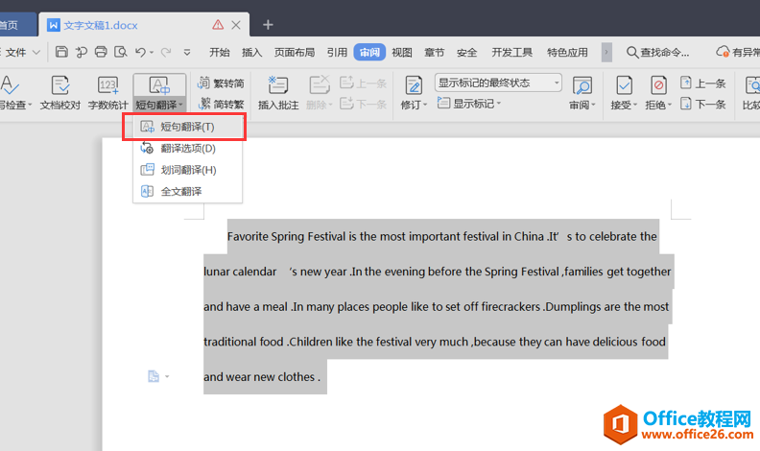Click the Save icon in quick access toolbar
The height and width of the screenshot is (451, 760).
[61, 52]
